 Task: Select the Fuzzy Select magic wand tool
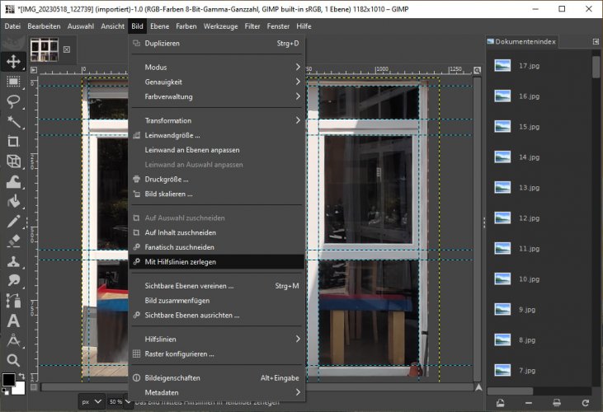13,122
